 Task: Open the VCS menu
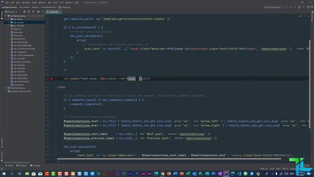pyautogui.click(x=62, y=2)
